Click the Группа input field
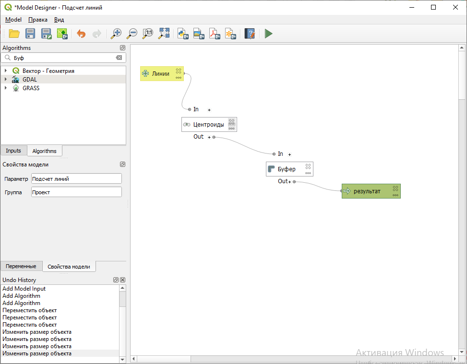Image resolution: width=467 pixels, height=364 pixels. (x=76, y=192)
